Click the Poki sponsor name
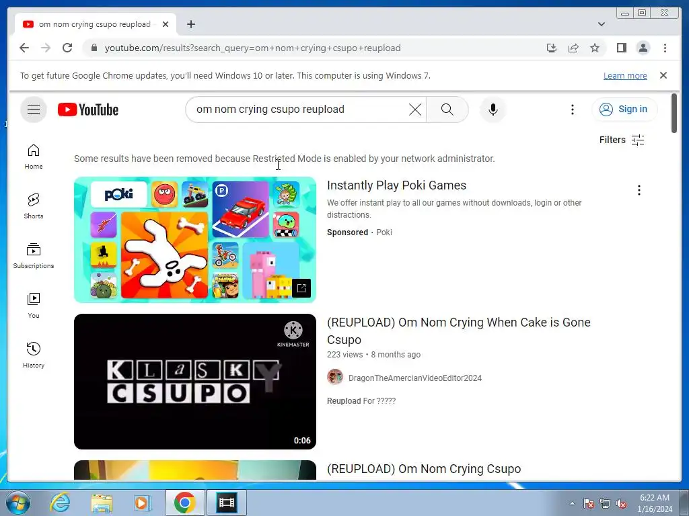Viewport: 689px width, 516px height. click(384, 232)
